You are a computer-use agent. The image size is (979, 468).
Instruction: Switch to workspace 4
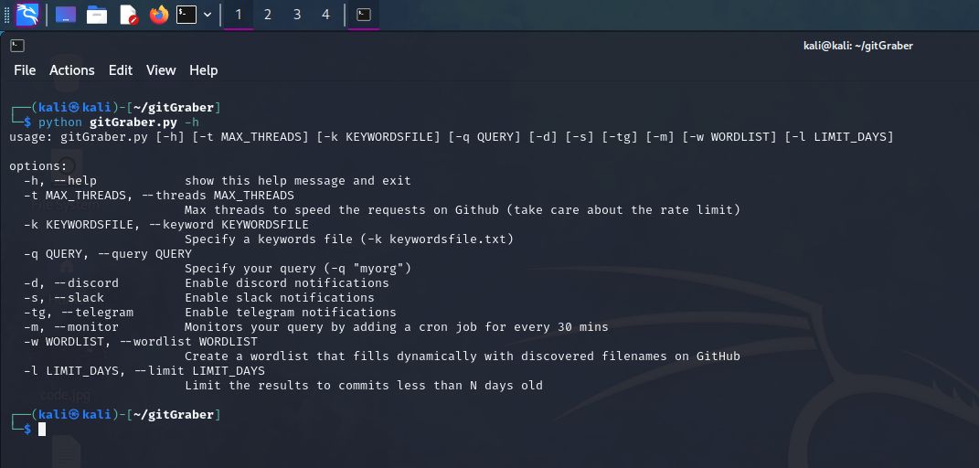[325, 15]
